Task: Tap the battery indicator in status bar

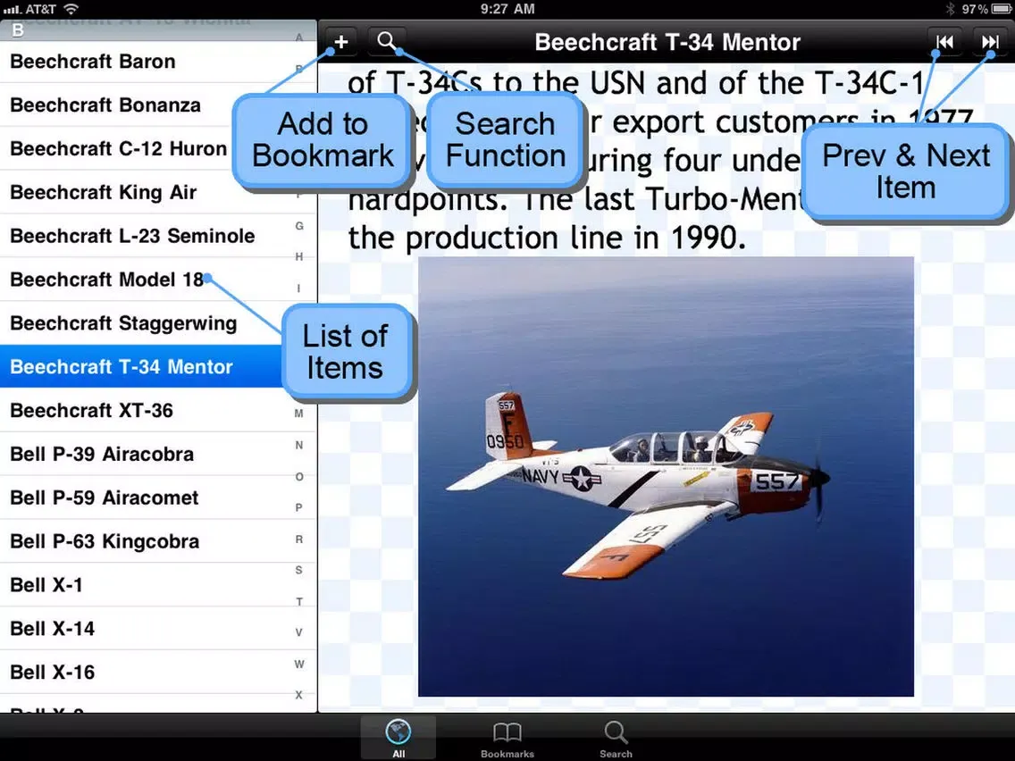Action: tap(1001, 9)
